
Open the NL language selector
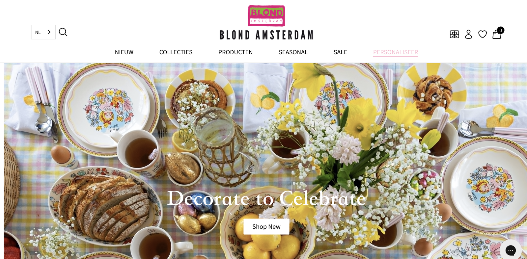(x=43, y=32)
